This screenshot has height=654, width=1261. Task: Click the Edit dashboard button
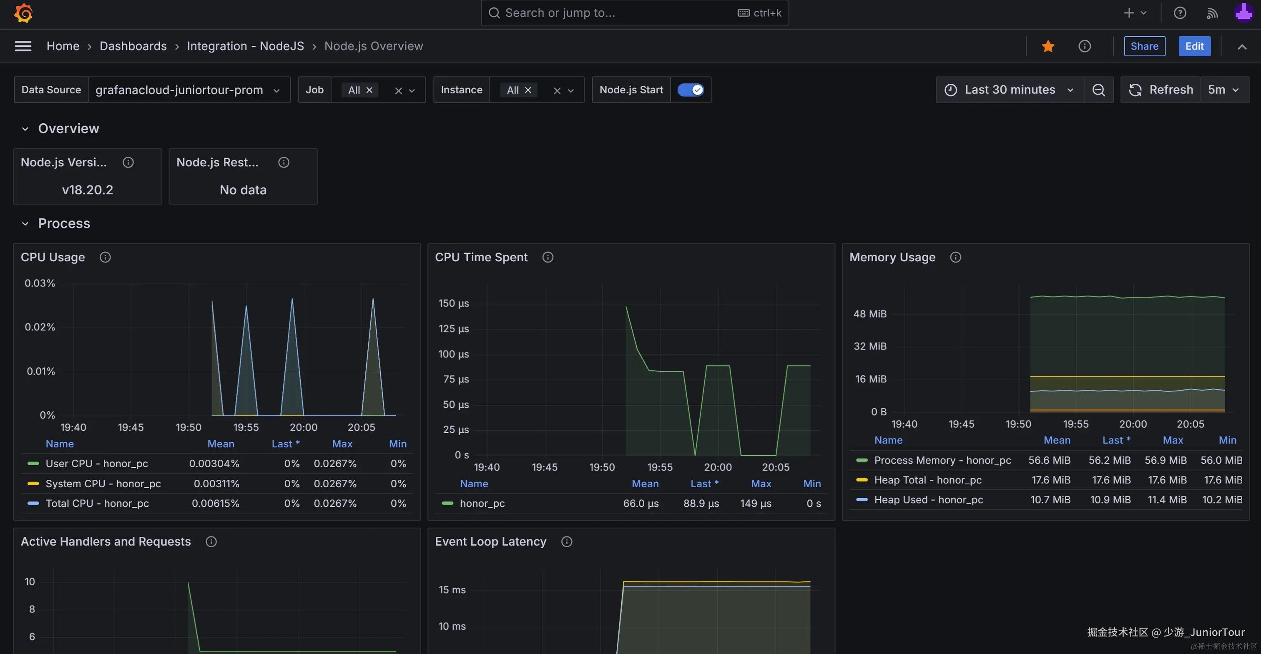tap(1194, 46)
